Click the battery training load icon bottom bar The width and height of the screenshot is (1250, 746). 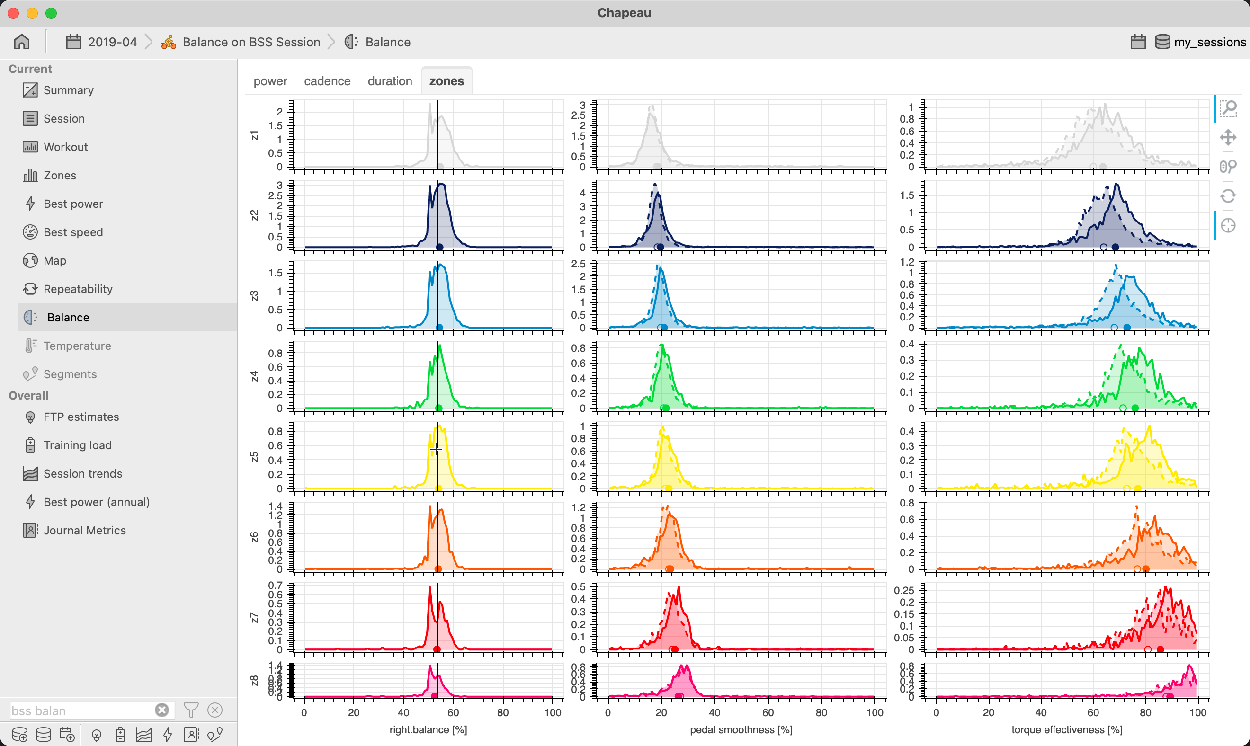tap(120, 735)
